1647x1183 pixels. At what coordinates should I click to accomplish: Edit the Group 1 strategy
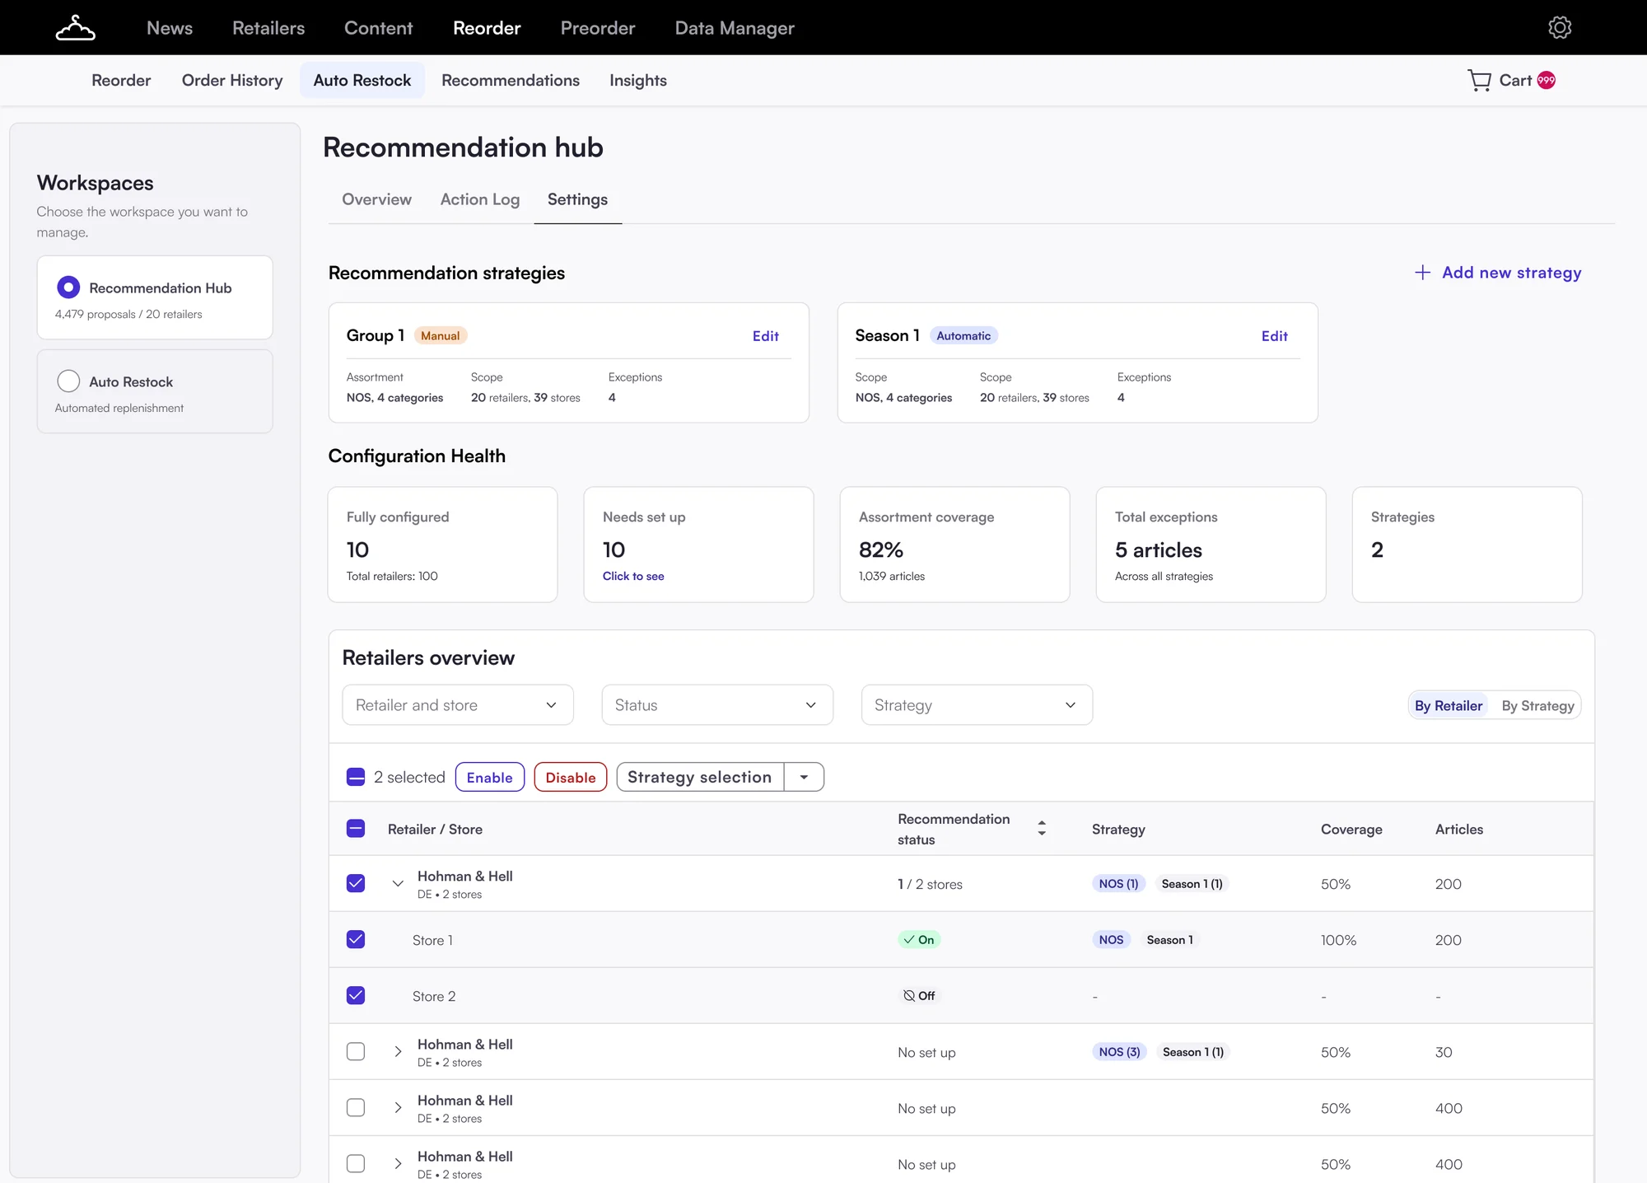pos(766,336)
